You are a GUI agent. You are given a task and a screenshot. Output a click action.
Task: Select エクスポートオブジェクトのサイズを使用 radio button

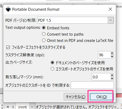click(x=52, y=69)
